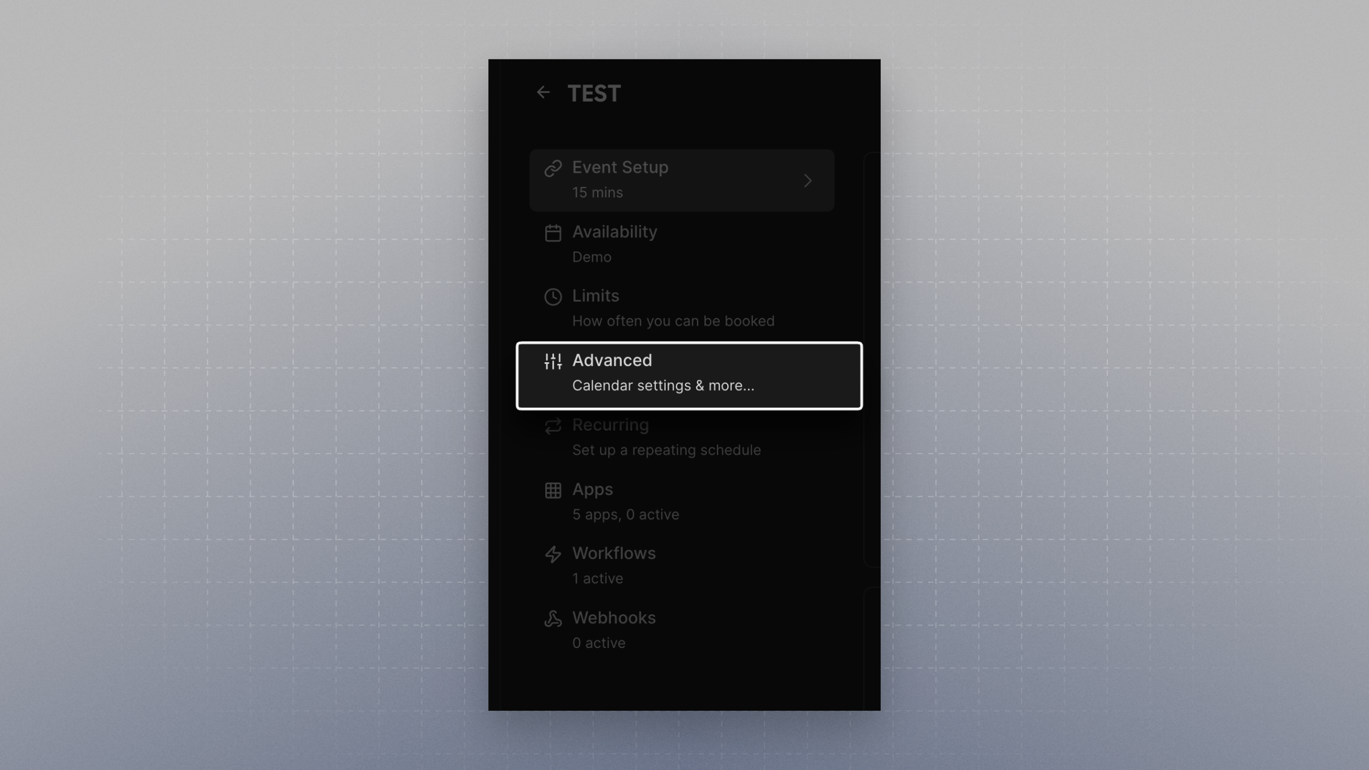The height and width of the screenshot is (770, 1369).
Task: Click the TEST event title
Action: 594,94
